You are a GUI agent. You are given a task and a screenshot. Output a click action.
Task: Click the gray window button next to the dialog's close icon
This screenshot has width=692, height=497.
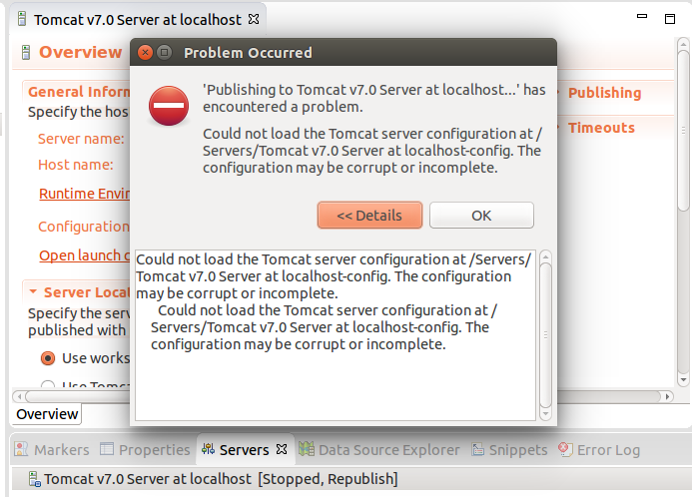pyautogui.click(x=164, y=53)
